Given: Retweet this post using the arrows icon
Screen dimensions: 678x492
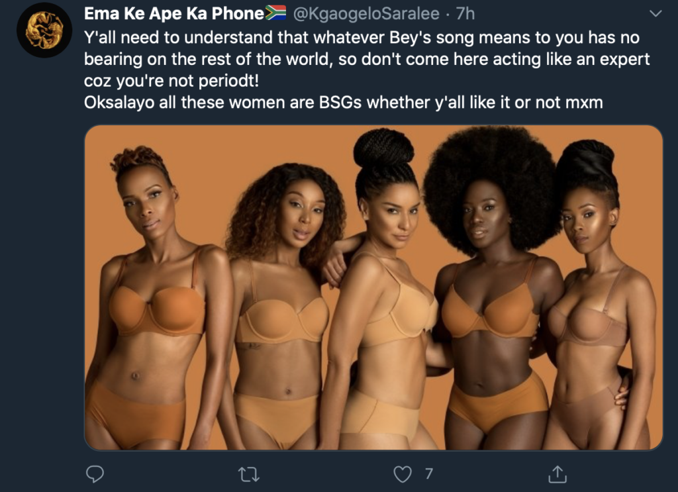Looking at the screenshot, I should pos(249,474).
